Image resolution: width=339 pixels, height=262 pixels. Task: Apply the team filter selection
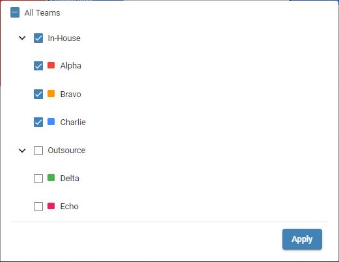302,239
